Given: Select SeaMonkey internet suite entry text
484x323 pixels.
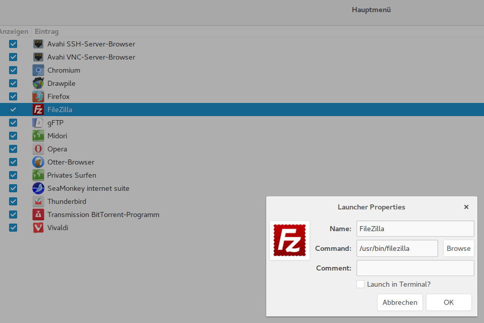Looking at the screenshot, I should 88,188.
